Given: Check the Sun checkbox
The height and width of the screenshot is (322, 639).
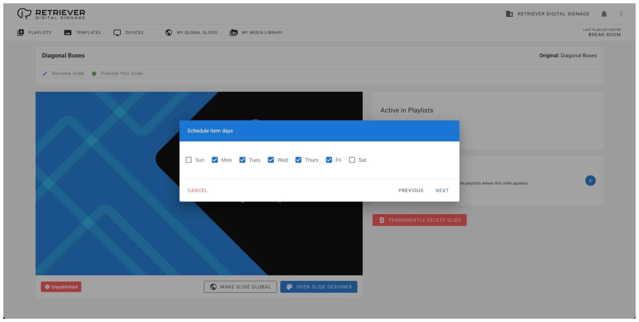Looking at the screenshot, I should tap(189, 160).
